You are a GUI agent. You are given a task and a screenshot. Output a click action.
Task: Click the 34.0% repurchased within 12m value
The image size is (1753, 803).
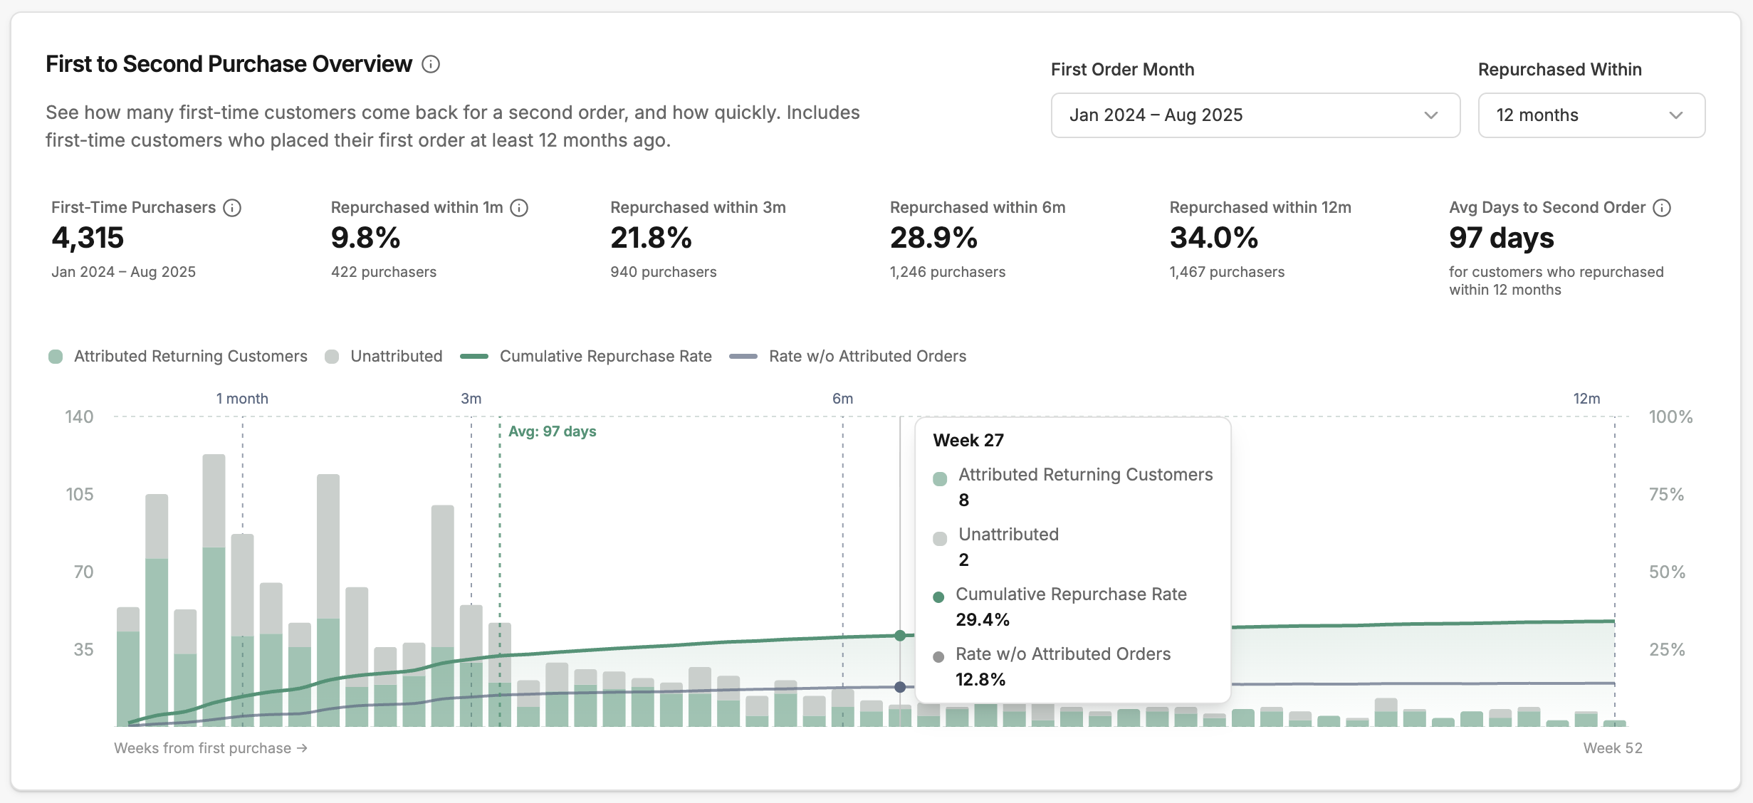[x=1214, y=238]
